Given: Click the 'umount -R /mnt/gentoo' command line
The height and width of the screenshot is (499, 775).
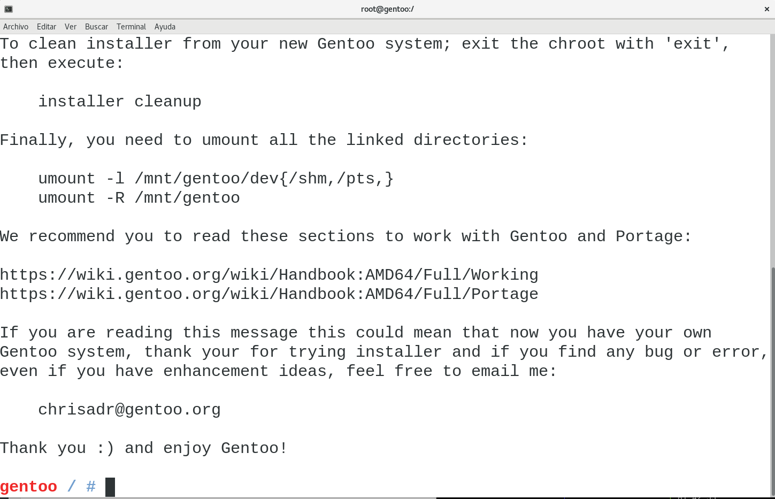Looking at the screenshot, I should (x=139, y=198).
